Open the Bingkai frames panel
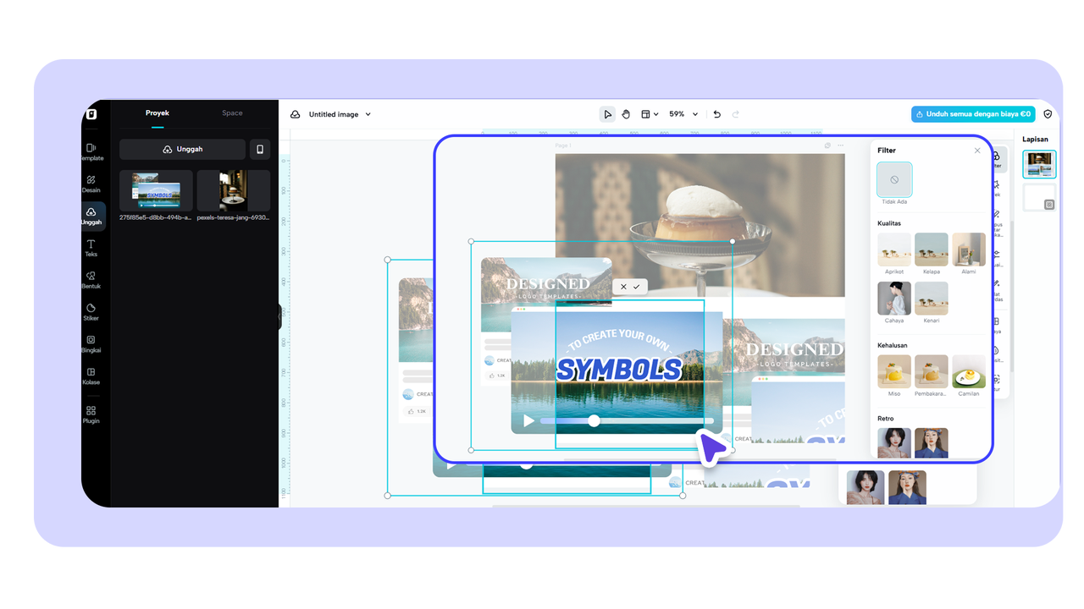Image resolution: width=1084 pixels, height=609 pixels. click(91, 344)
